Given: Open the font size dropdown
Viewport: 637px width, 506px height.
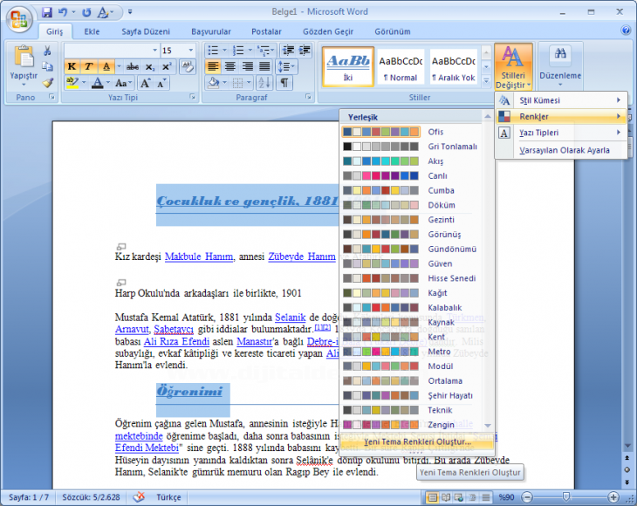Looking at the screenshot, I should [191, 51].
